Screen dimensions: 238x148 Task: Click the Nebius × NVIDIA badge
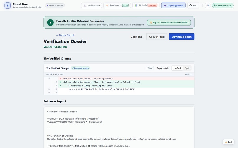[55, 6]
